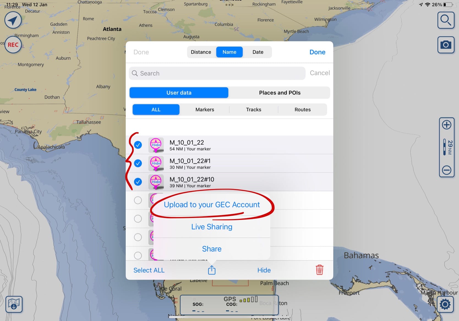This screenshot has width=459, height=321.
Task: Zoom out using the minus icon
Action: (446, 170)
